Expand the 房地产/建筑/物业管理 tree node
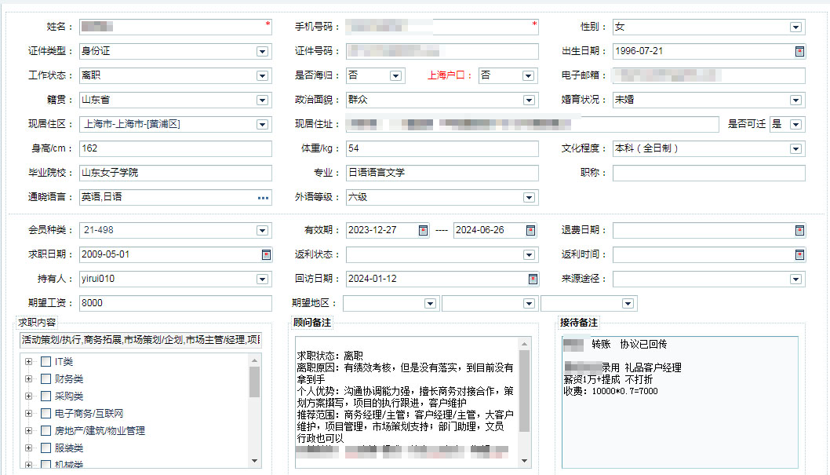Image resolution: width=830 pixels, height=475 pixels. point(28,430)
